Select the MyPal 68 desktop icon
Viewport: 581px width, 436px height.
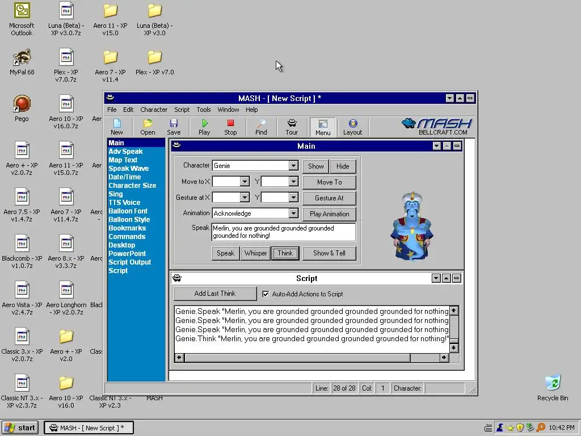tap(22, 62)
